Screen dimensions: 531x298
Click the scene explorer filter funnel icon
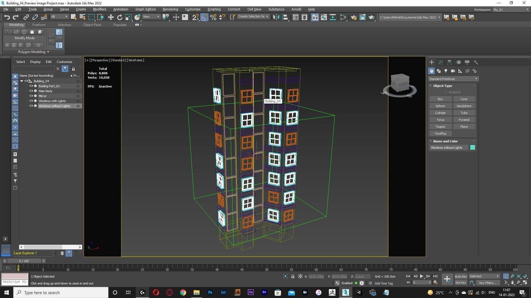(x=65, y=69)
